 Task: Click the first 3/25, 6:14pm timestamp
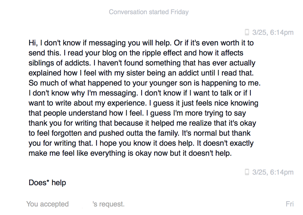(x=273, y=32)
